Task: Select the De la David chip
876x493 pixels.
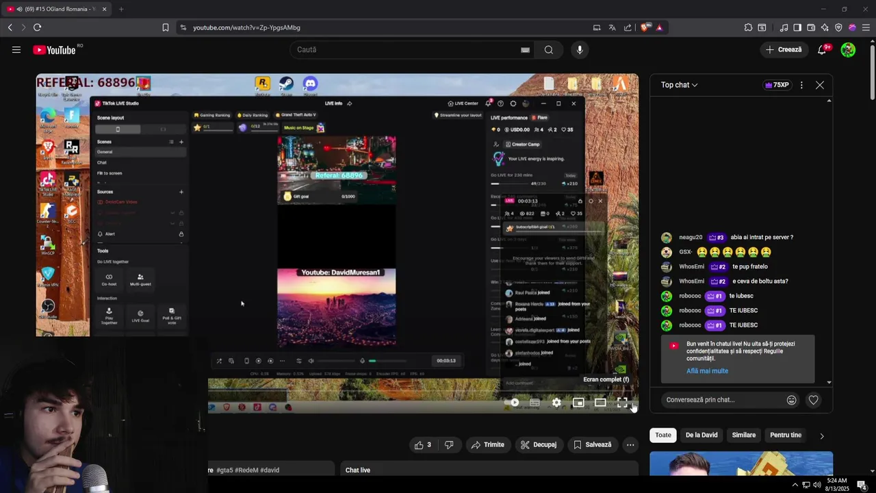Action: (701, 435)
